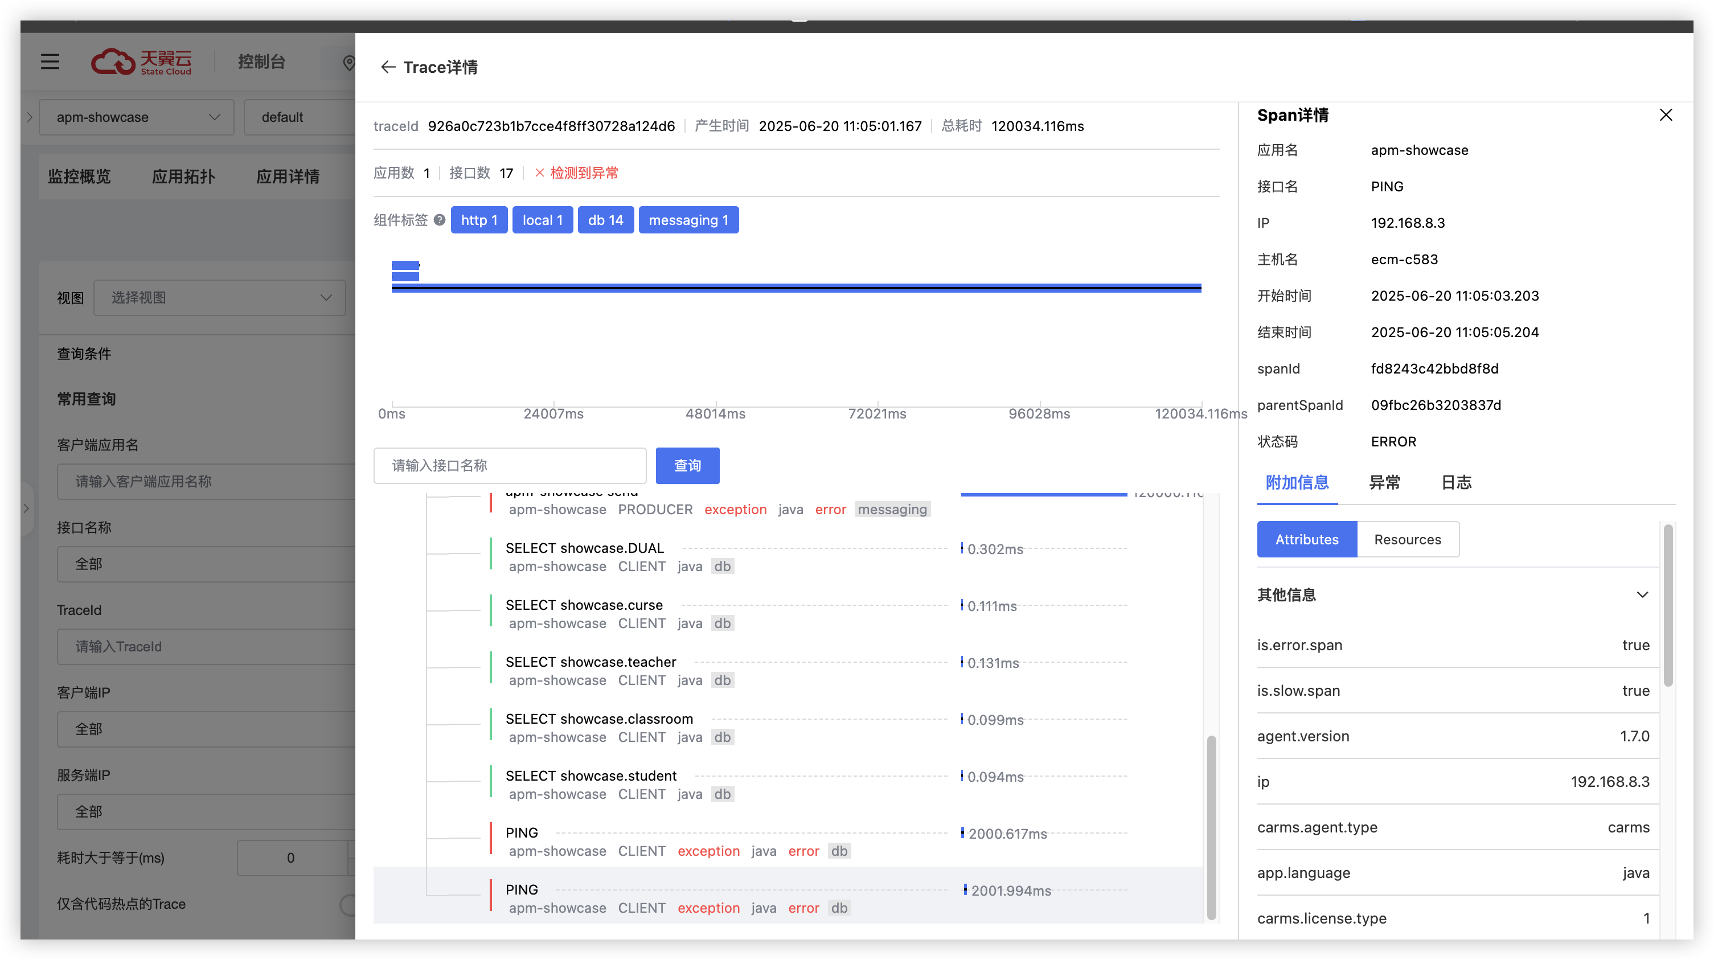This screenshot has width=1714, height=960.
Task: Select the 日志 tab
Action: (x=1457, y=483)
